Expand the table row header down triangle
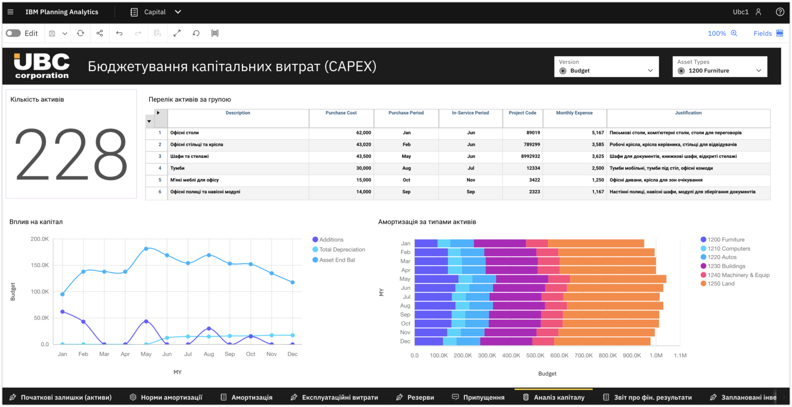This screenshot has width=792, height=407. coord(149,121)
